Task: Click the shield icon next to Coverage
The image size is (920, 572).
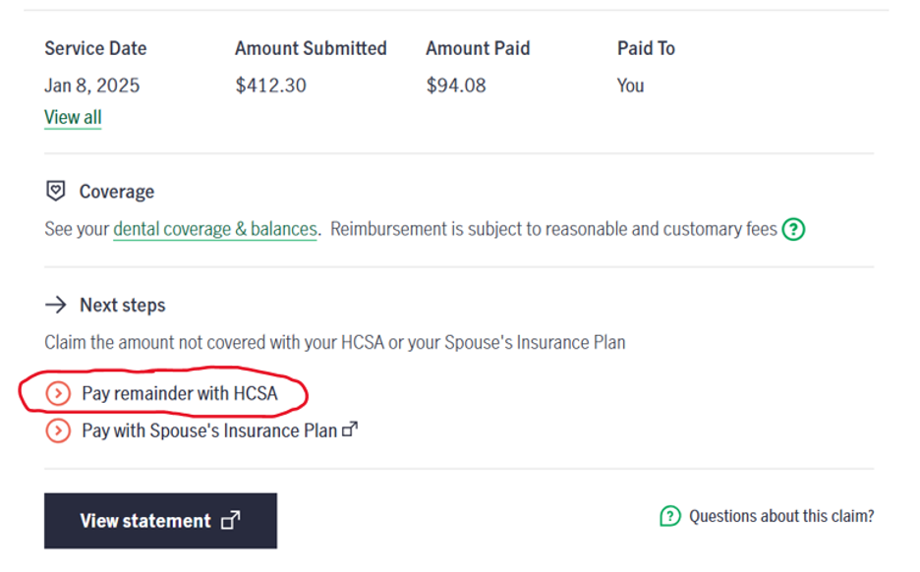Action: [56, 191]
